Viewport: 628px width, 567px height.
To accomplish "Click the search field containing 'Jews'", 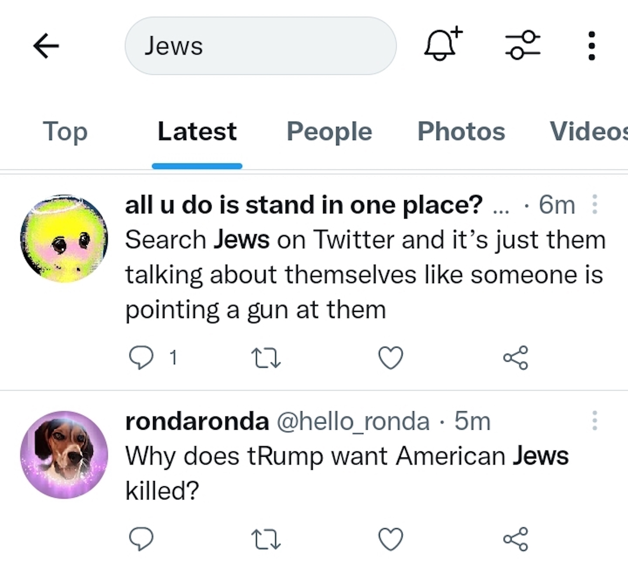I will [260, 46].
